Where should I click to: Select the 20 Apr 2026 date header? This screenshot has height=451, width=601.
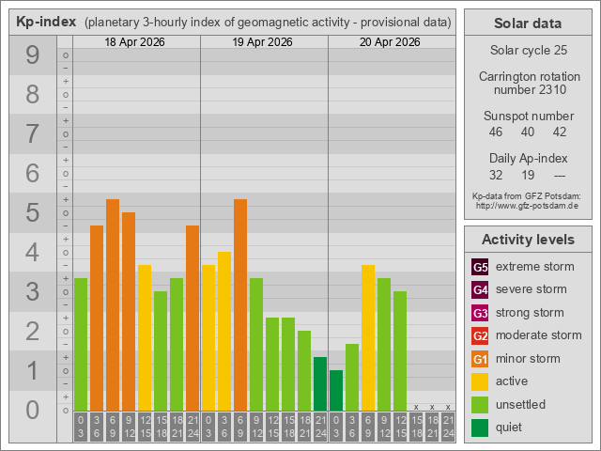(392, 42)
